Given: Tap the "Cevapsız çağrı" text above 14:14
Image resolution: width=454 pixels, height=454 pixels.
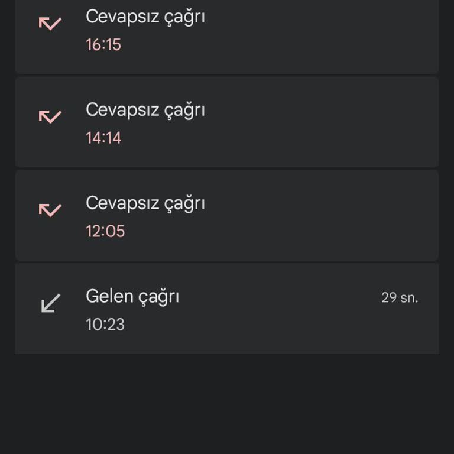Looking at the screenshot, I should click(x=145, y=110).
